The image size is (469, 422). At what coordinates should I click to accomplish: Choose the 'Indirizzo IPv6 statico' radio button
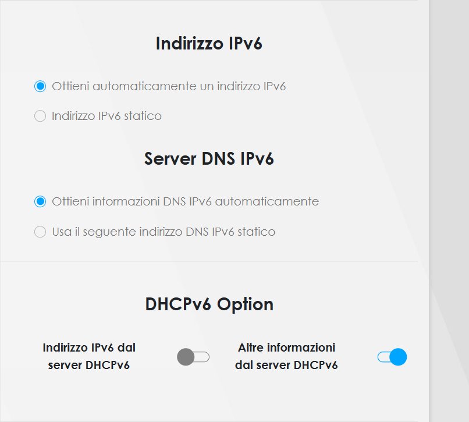[x=40, y=116]
